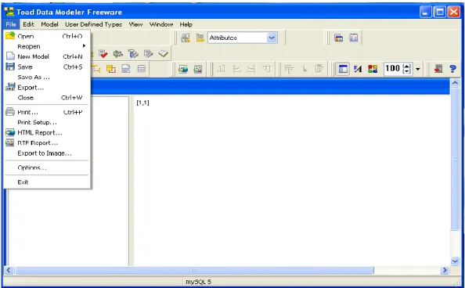Click the colored squares icon in toolbar
Screen dimensions: 465x288
point(373,69)
